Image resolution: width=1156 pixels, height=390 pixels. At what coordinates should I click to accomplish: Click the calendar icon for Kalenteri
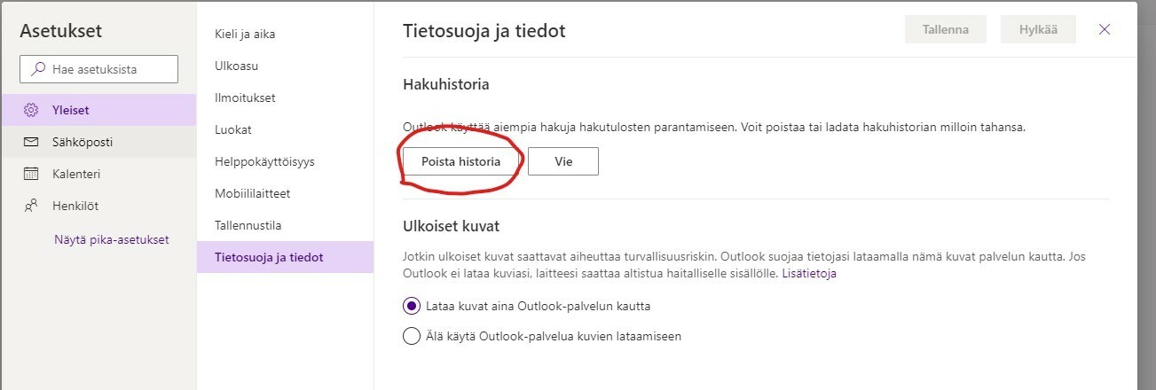[x=31, y=174]
